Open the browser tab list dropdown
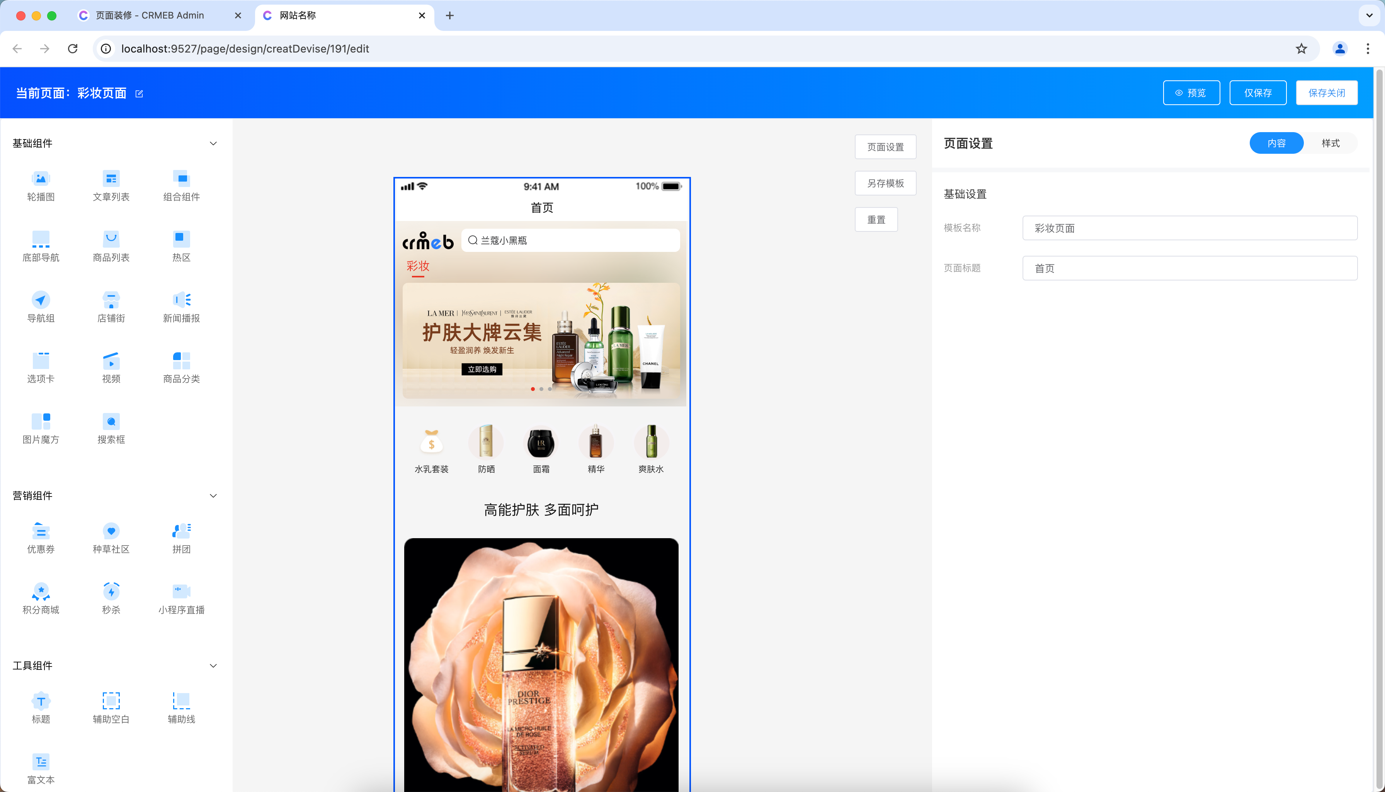Viewport: 1385px width, 792px height. point(1369,15)
